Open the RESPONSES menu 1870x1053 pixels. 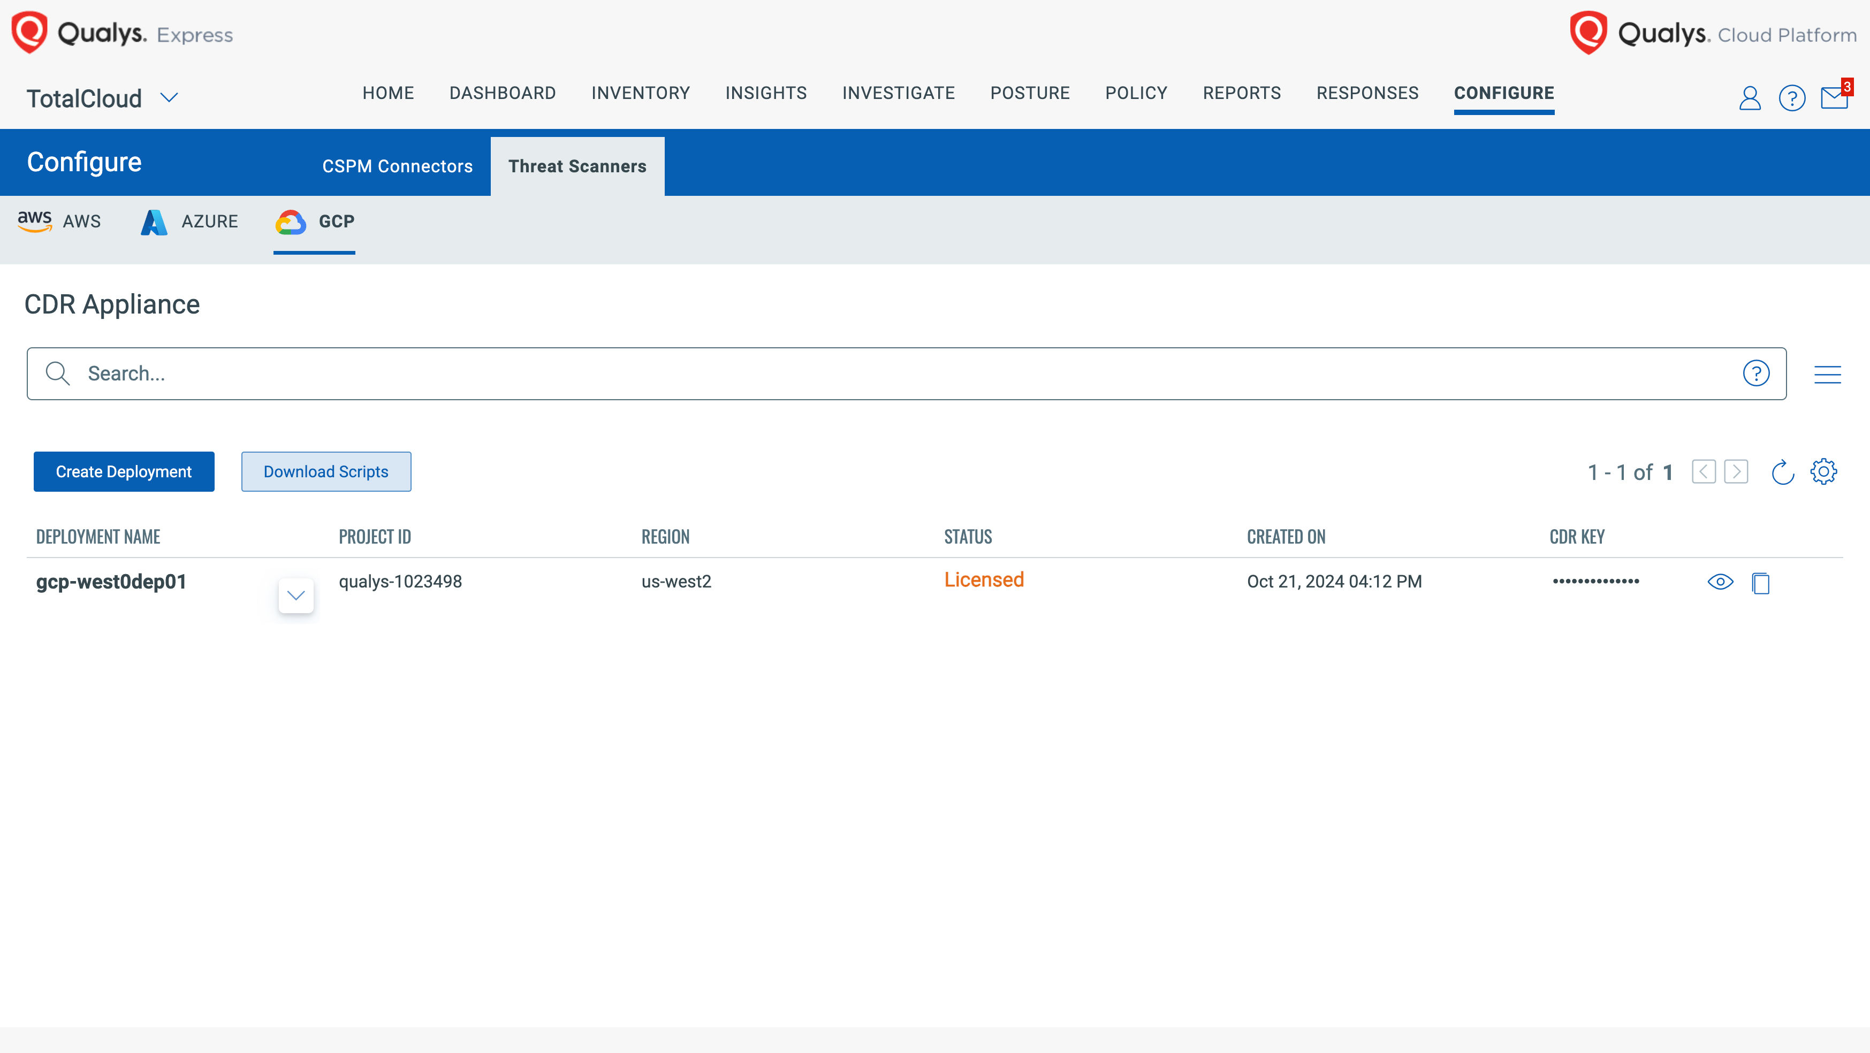(1367, 93)
